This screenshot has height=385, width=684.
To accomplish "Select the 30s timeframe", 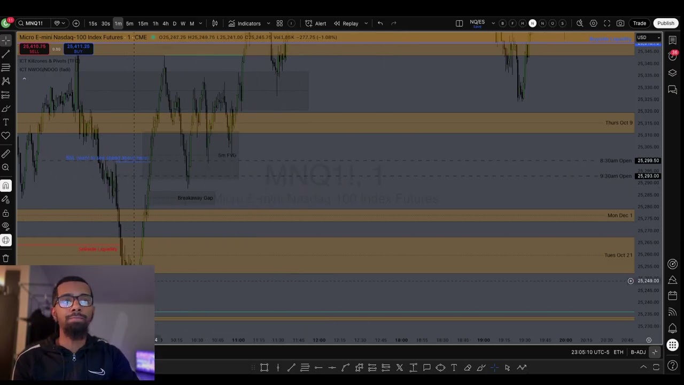I will point(106,24).
